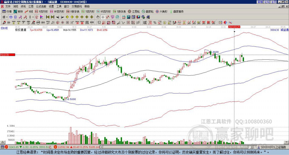
Task: Open the 交易委托 menu
Action: click(x=77, y=7)
